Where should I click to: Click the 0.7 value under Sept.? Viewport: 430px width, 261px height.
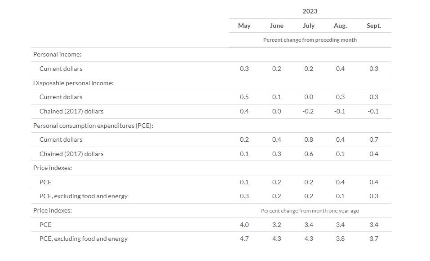[x=373, y=139]
